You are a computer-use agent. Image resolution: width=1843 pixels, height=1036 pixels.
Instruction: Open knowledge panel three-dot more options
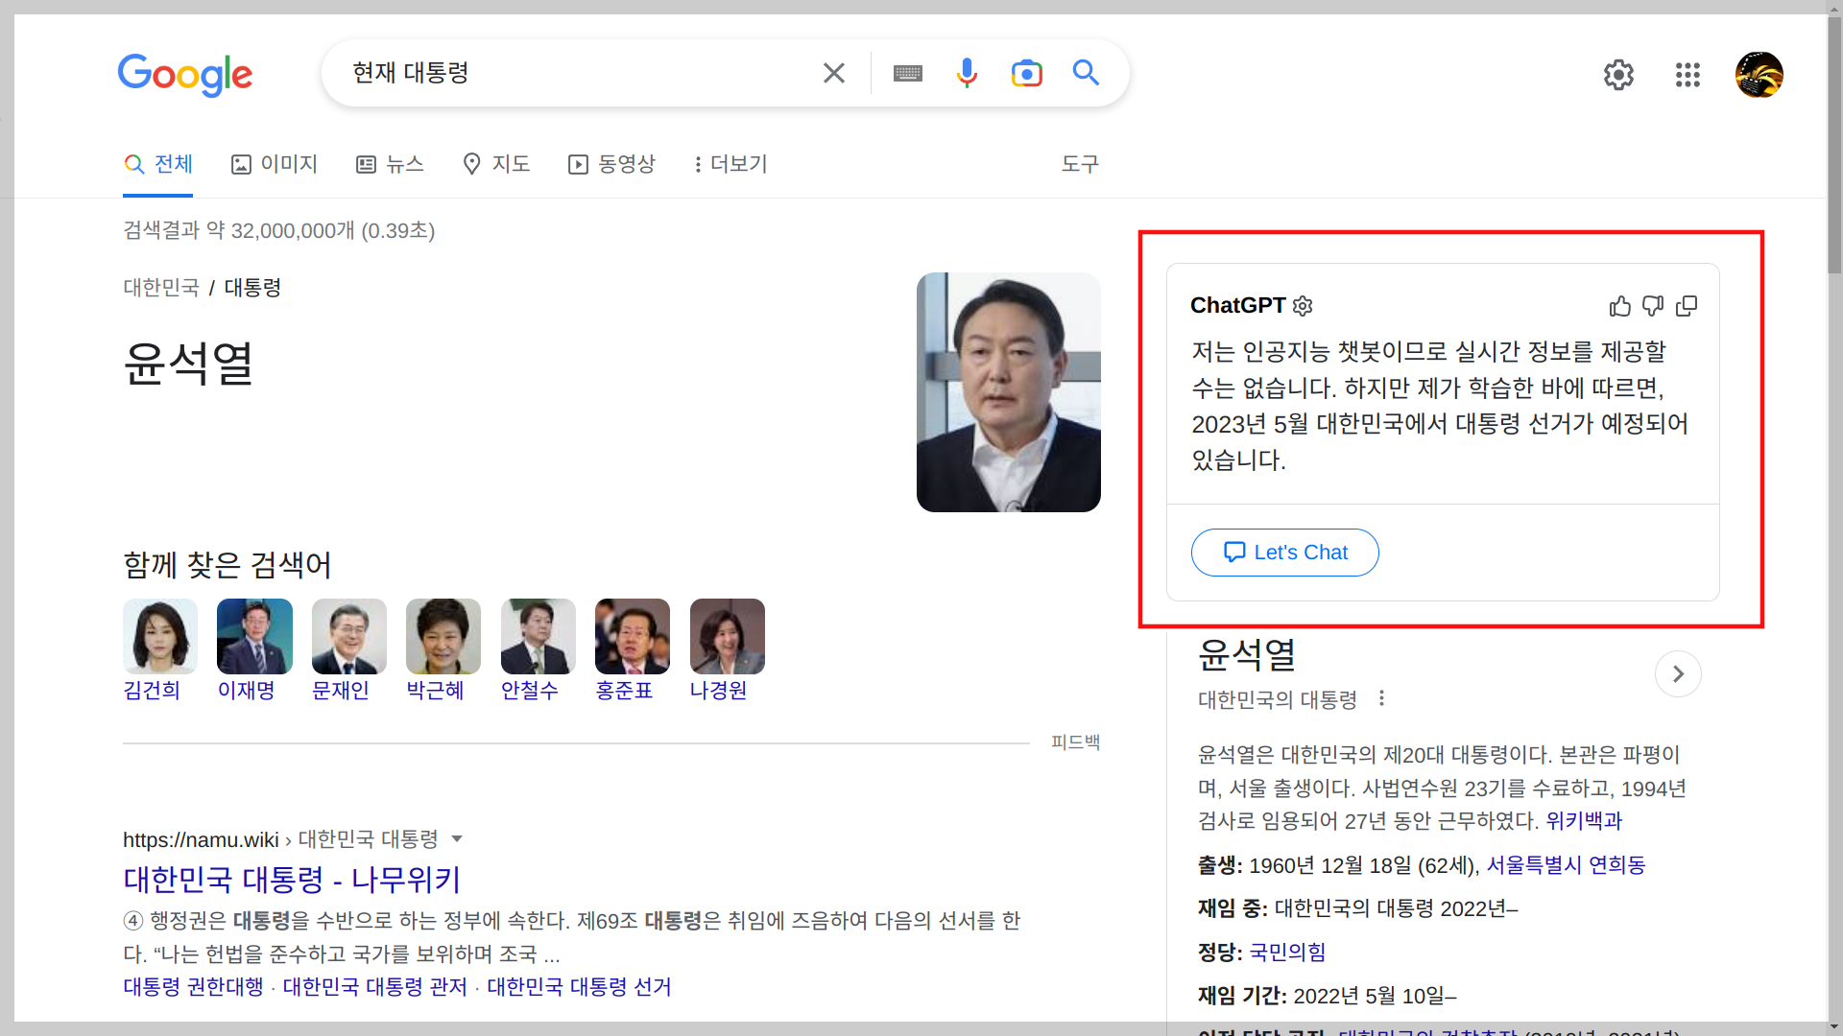[x=1381, y=698]
